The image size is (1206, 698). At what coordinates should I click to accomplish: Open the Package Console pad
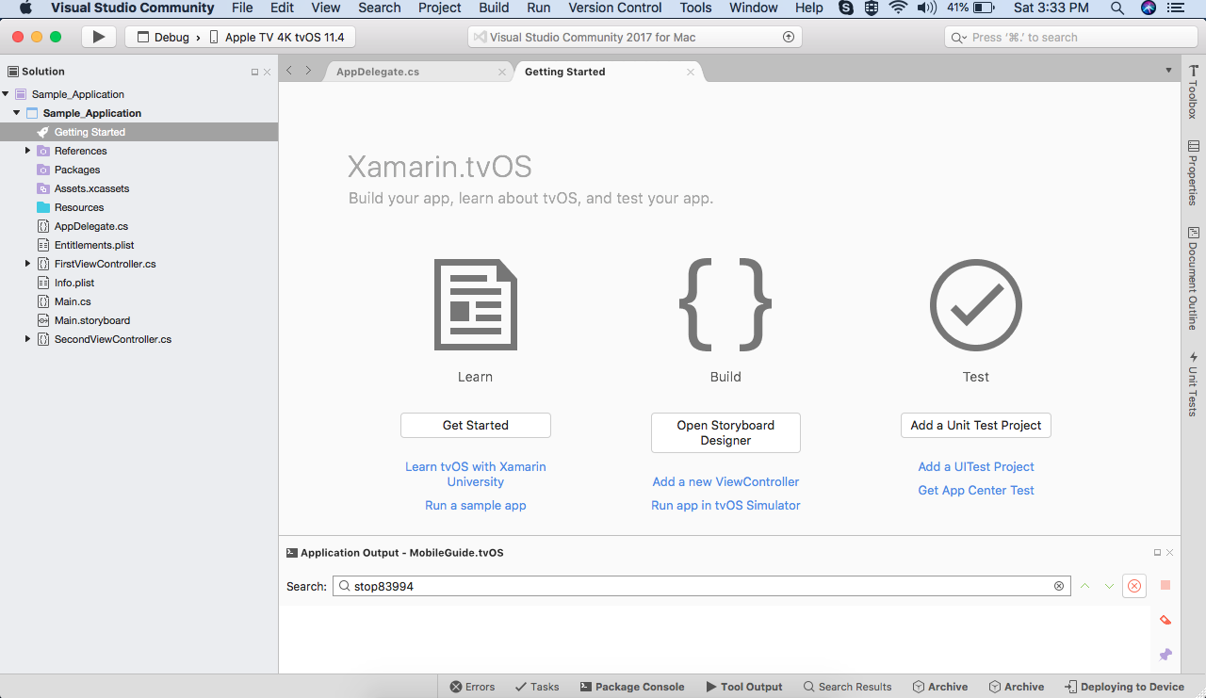click(x=631, y=687)
